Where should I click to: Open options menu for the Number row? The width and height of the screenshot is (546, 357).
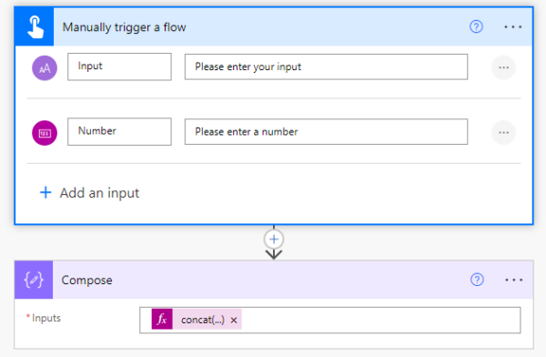[x=503, y=132]
